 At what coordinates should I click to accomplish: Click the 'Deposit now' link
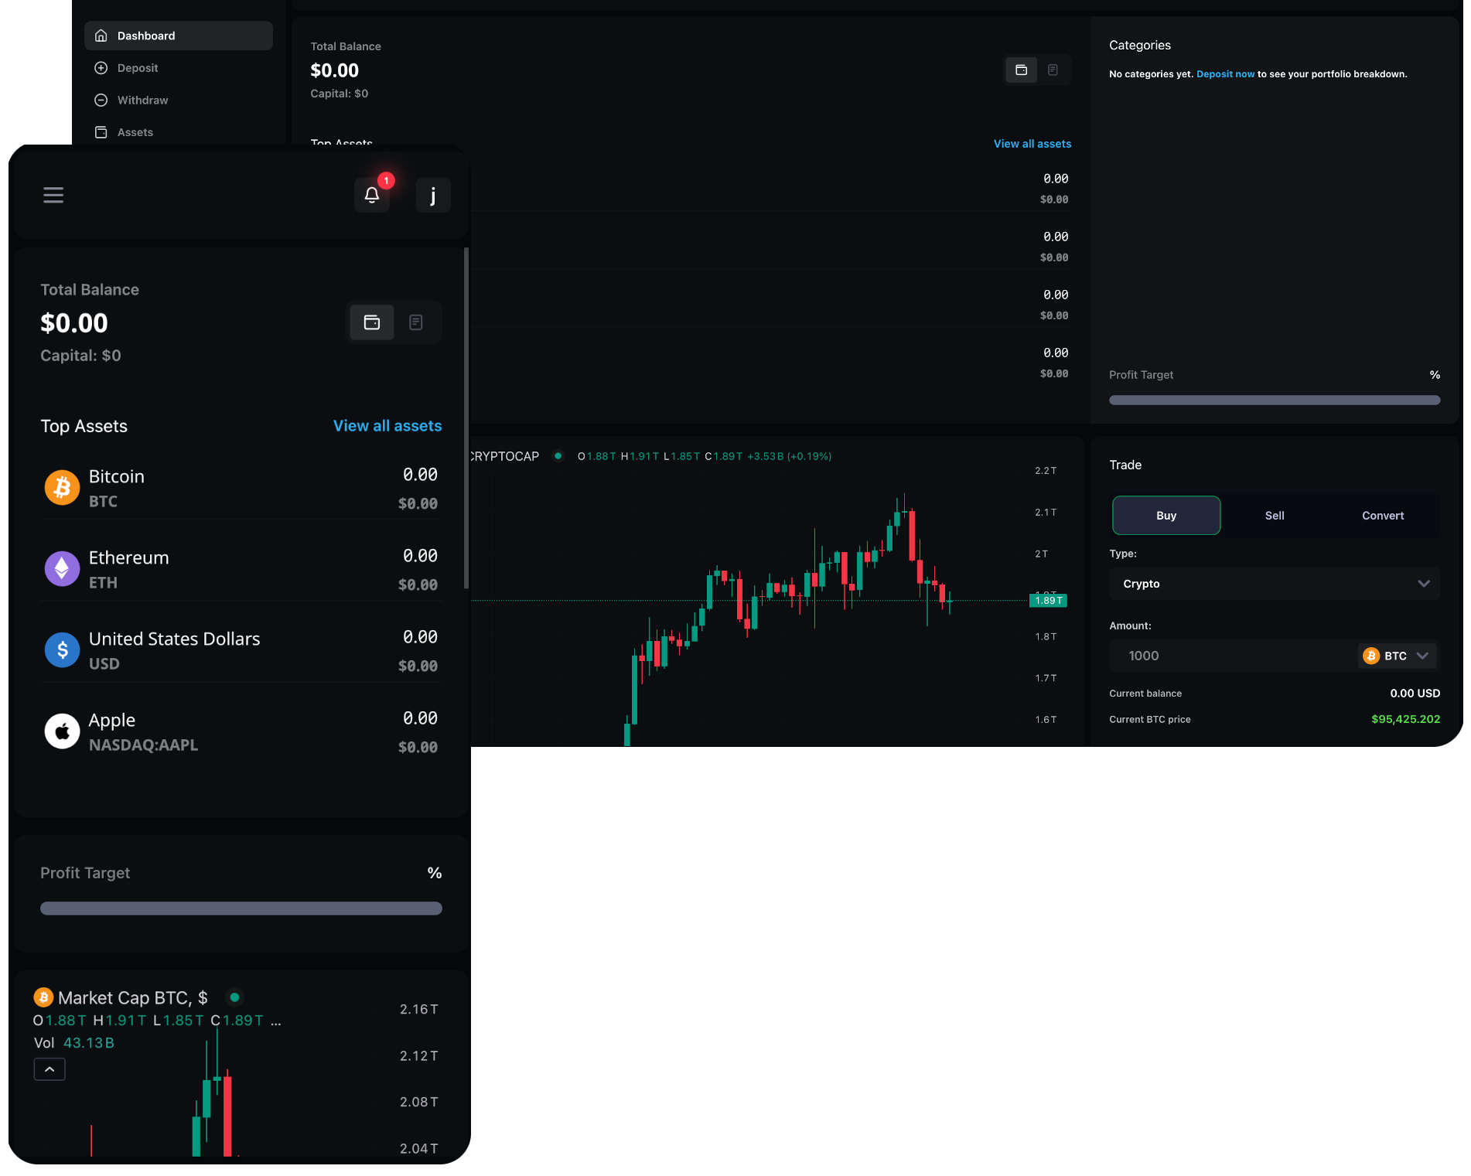1225,74
